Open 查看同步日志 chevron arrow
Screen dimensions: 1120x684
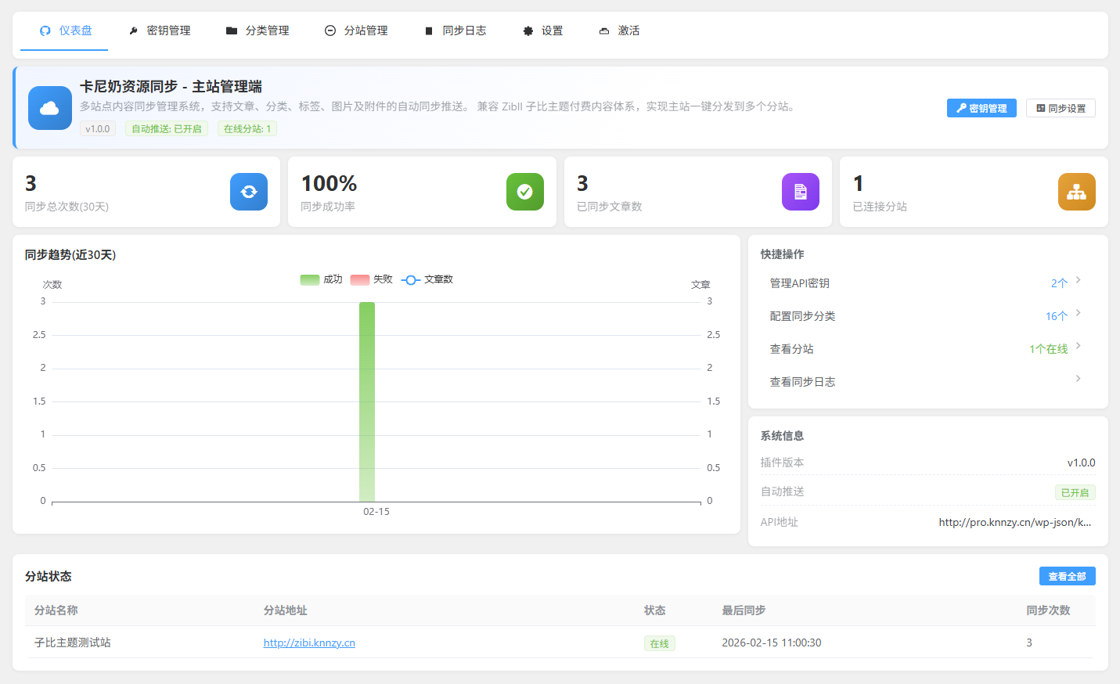(x=1078, y=379)
